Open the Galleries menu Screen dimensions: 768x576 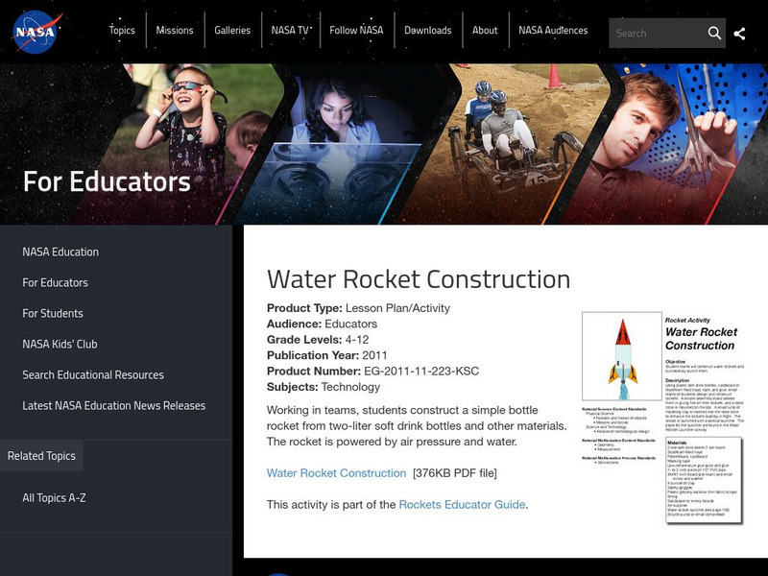[232, 31]
